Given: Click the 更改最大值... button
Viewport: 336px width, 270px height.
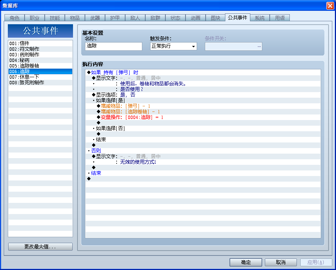Looking at the screenshot, I should tap(40, 247).
